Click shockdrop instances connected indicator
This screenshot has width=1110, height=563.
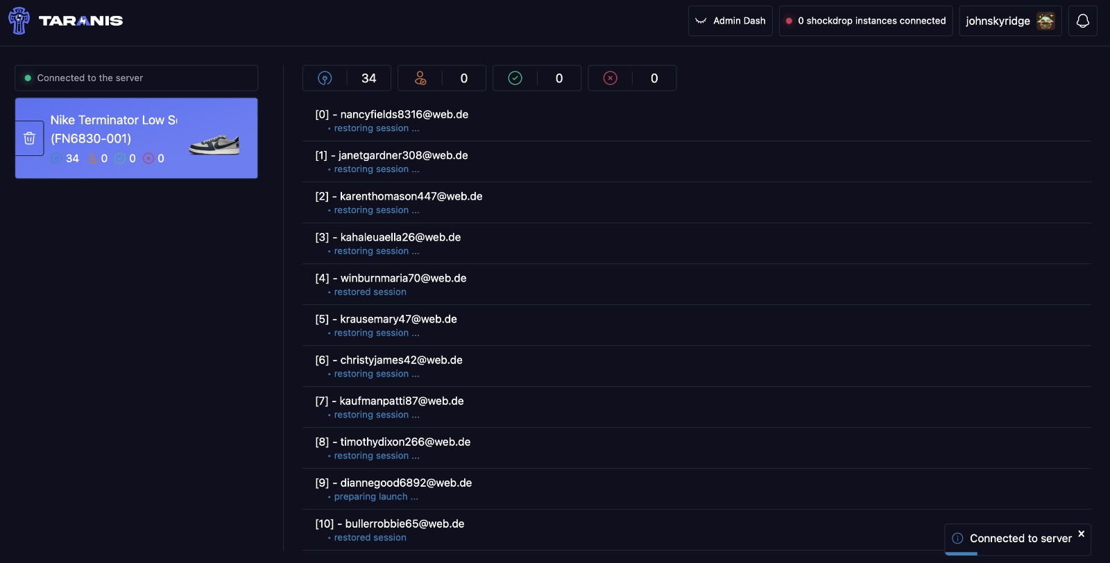pos(865,21)
